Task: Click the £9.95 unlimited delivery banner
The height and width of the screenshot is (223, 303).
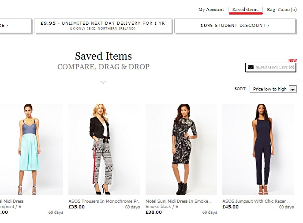Action: 103,26
